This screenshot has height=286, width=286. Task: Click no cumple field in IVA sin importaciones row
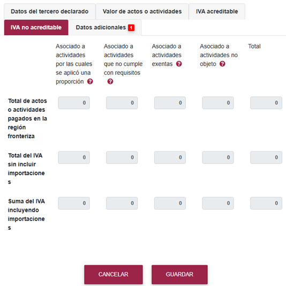coord(122,157)
